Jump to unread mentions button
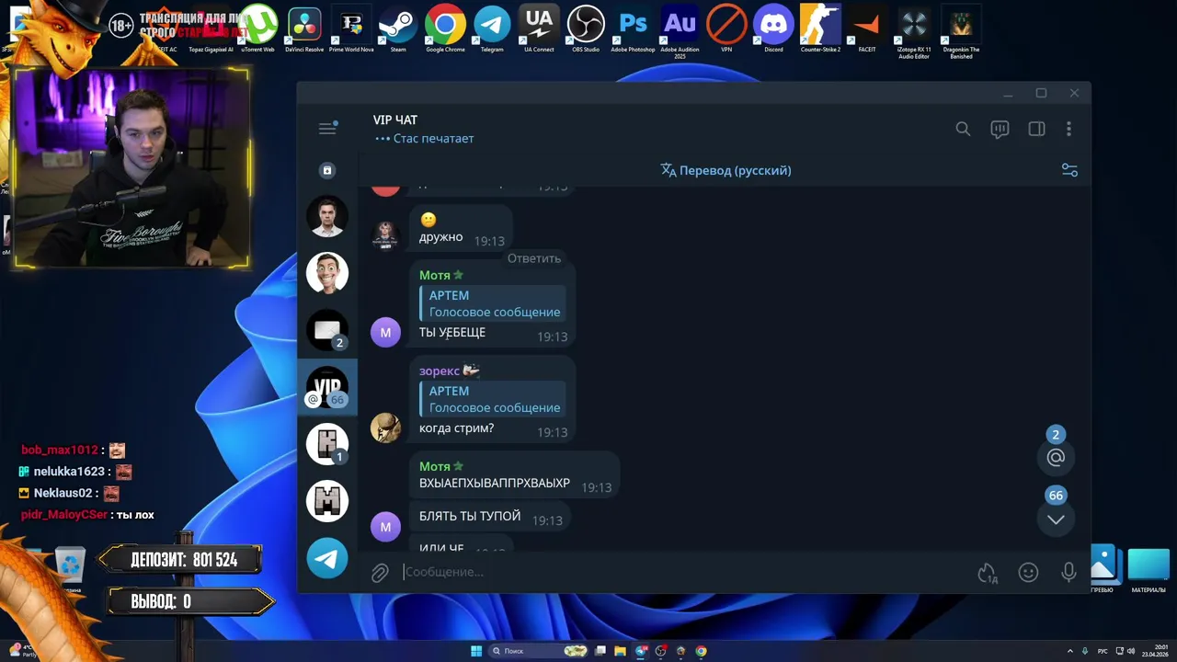The height and width of the screenshot is (662, 1177). 1056,457
